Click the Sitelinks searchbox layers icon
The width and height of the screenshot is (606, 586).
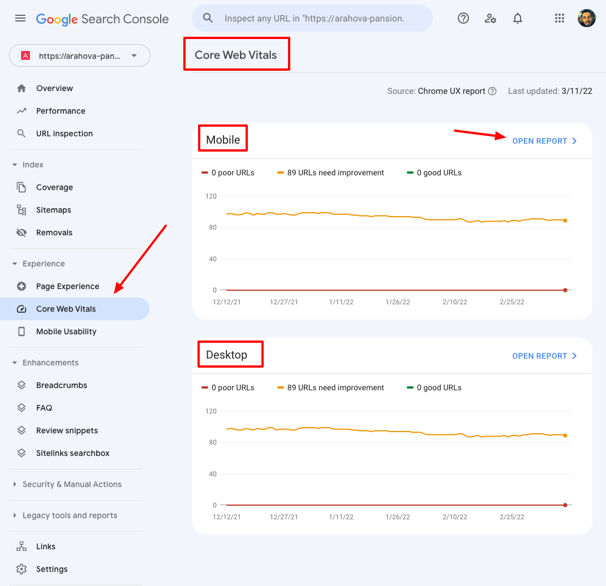pyautogui.click(x=22, y=453)
